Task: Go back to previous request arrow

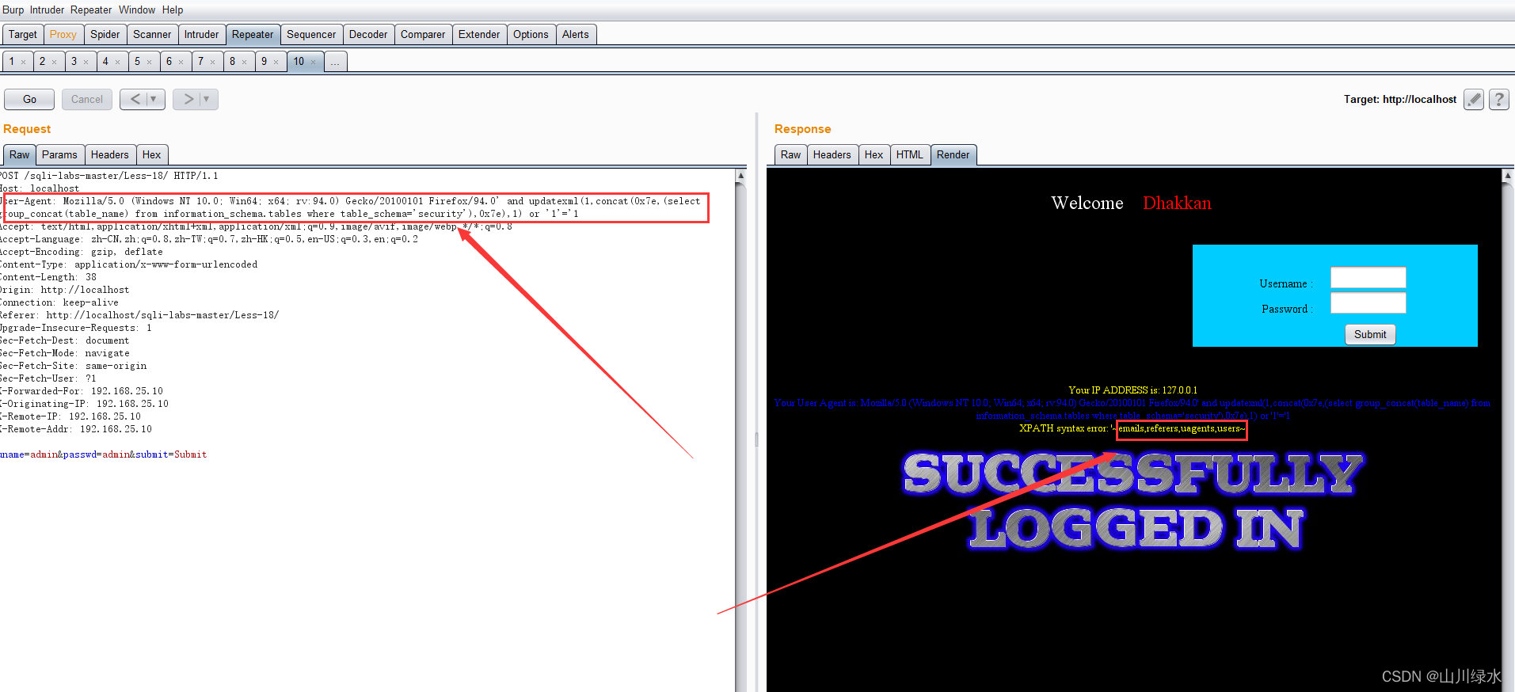Action: click(135, 99)
